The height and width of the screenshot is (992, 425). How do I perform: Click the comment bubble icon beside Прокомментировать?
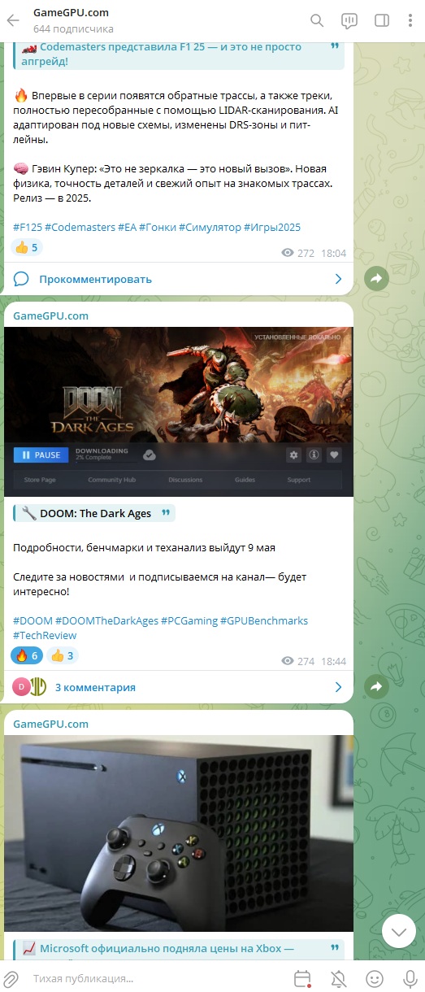pos(21,280)
